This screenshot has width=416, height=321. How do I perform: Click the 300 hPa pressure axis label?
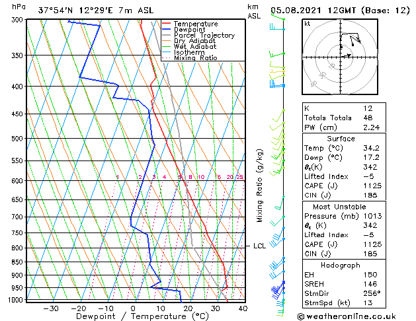[17, 20]
